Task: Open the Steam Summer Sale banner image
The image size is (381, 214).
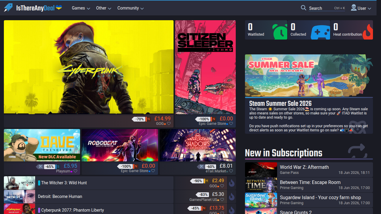Action: pos(309,75)
